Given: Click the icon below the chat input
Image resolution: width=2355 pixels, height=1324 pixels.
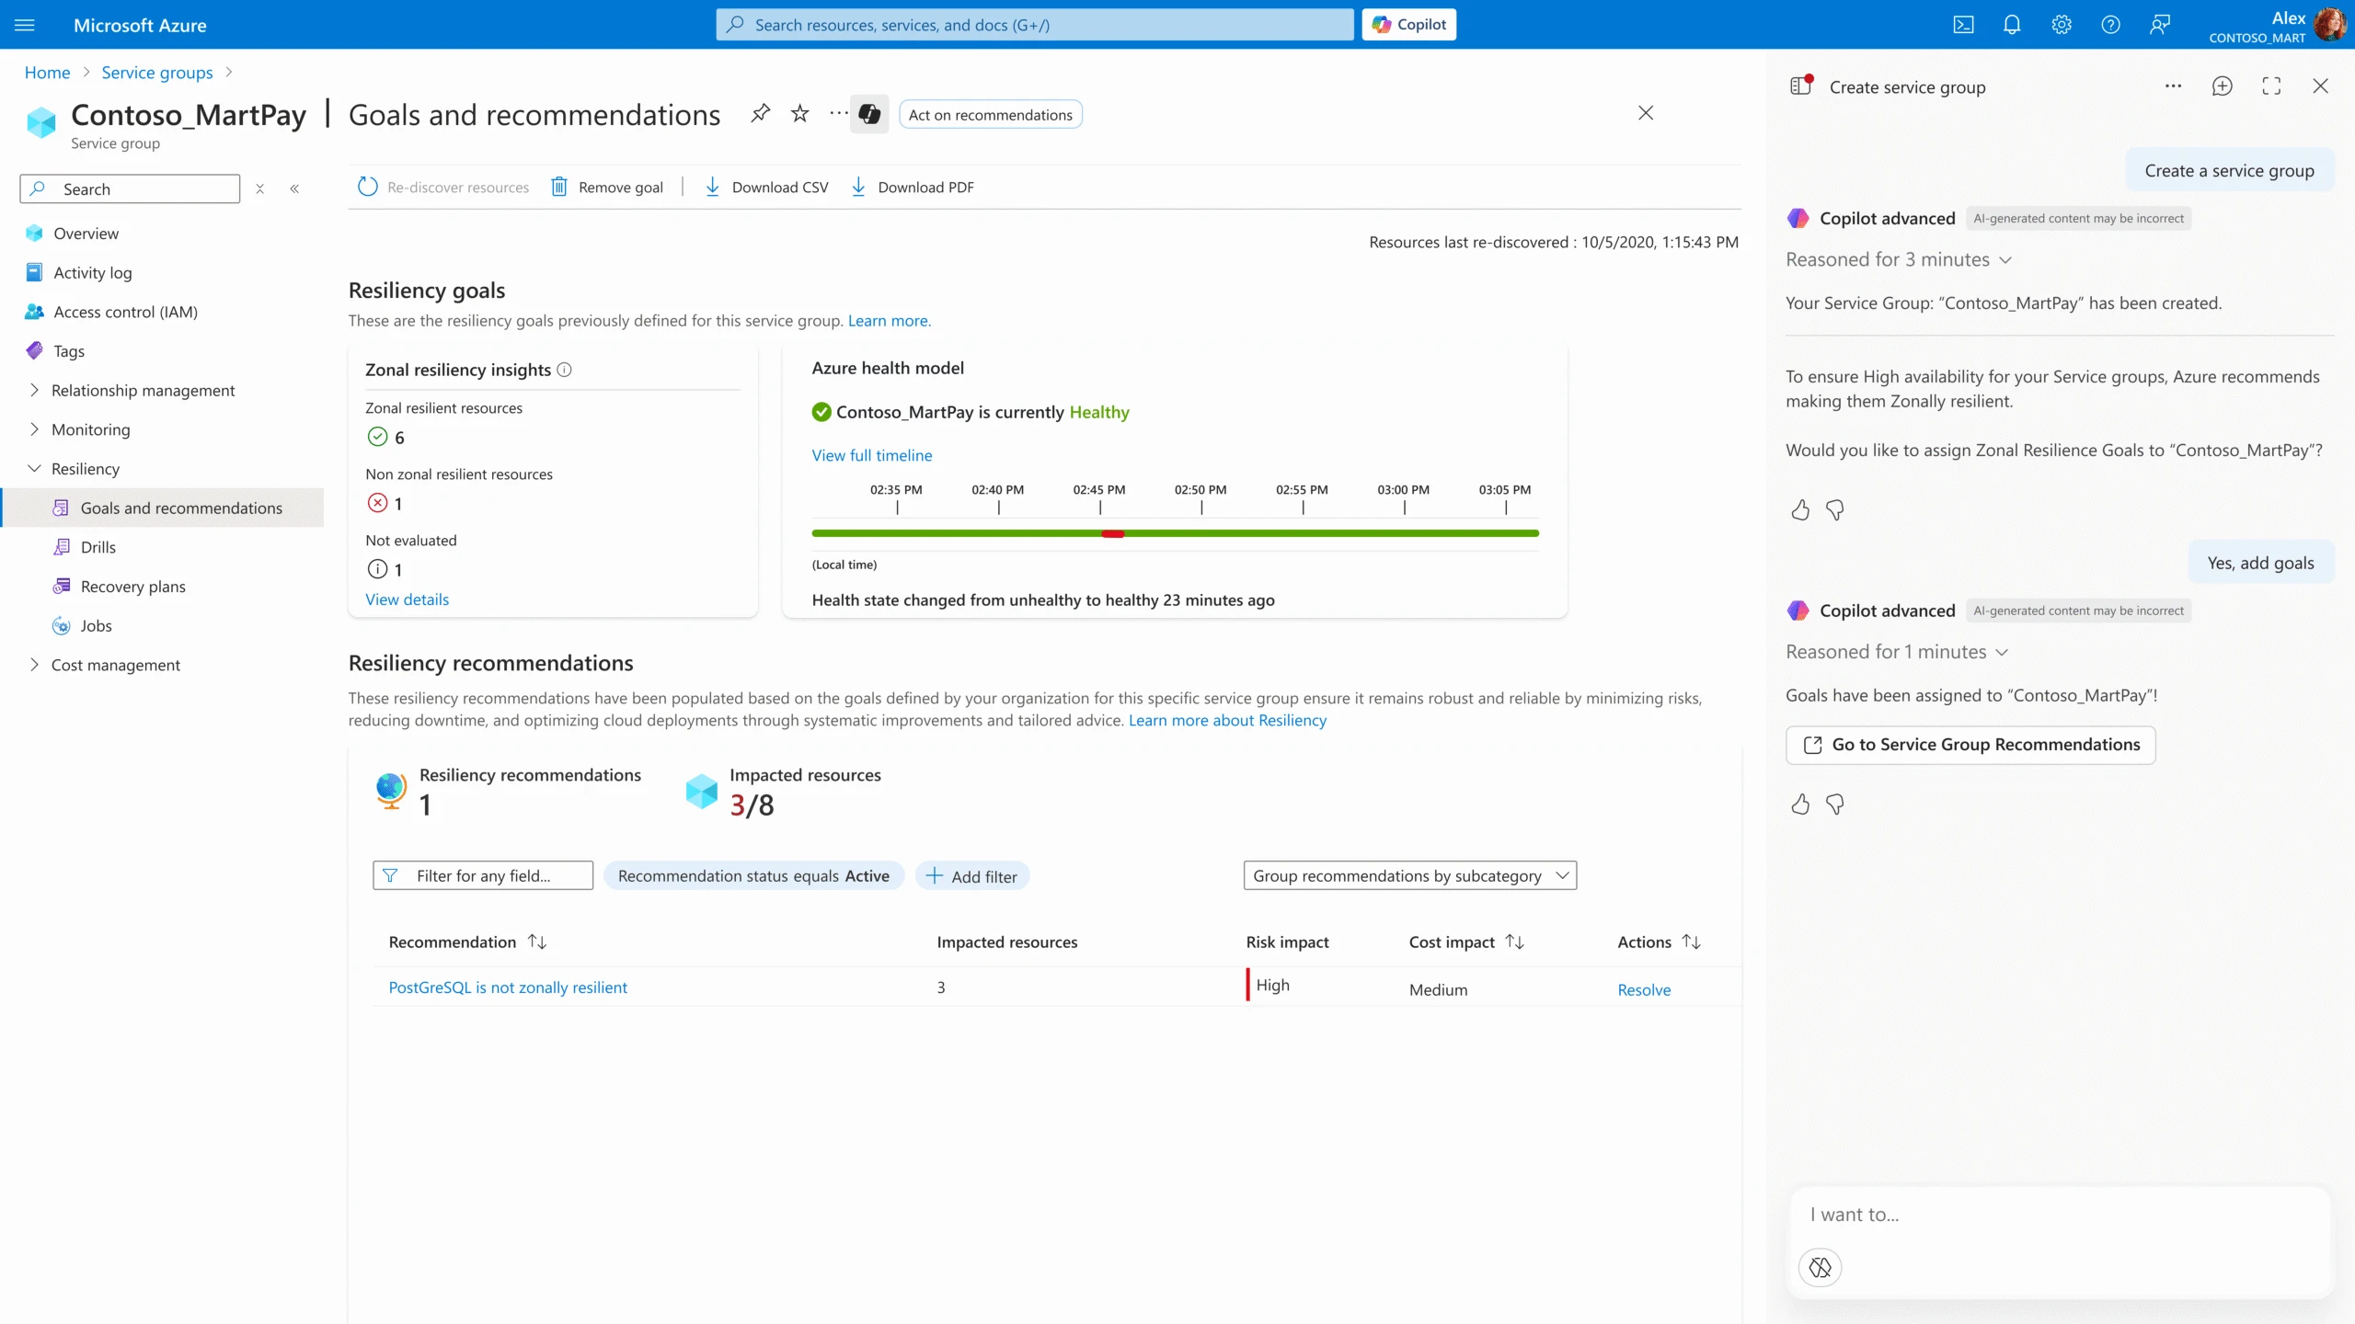Looking at the screenshot, I should click(x=1820, y=1268).
